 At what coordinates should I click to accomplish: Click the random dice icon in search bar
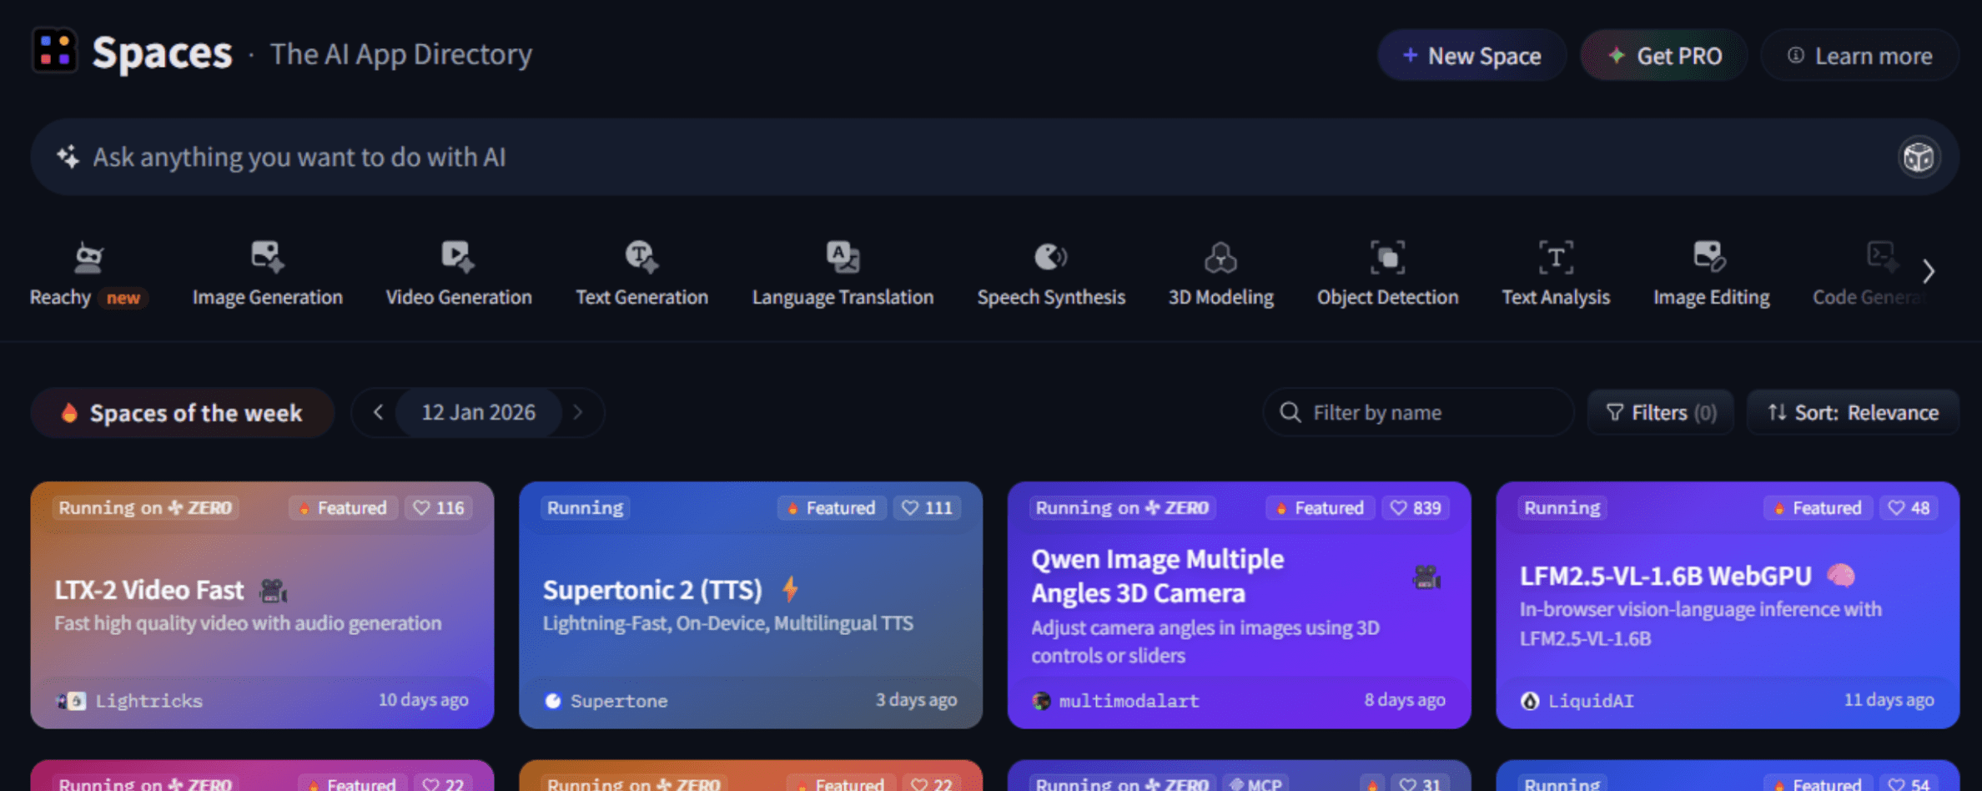1918,157
